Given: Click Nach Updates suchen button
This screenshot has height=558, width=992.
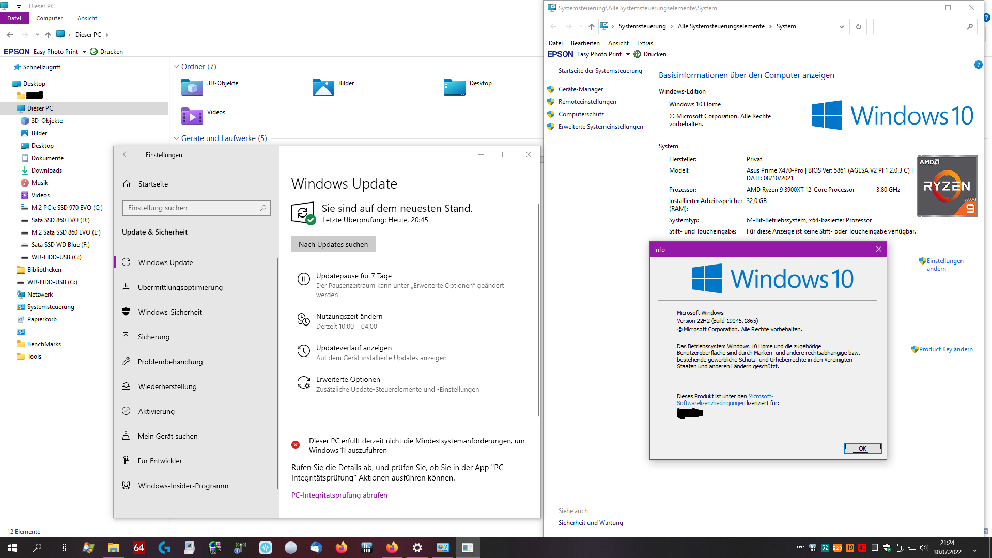Looking at the screenshot, I should pos(333,244).
